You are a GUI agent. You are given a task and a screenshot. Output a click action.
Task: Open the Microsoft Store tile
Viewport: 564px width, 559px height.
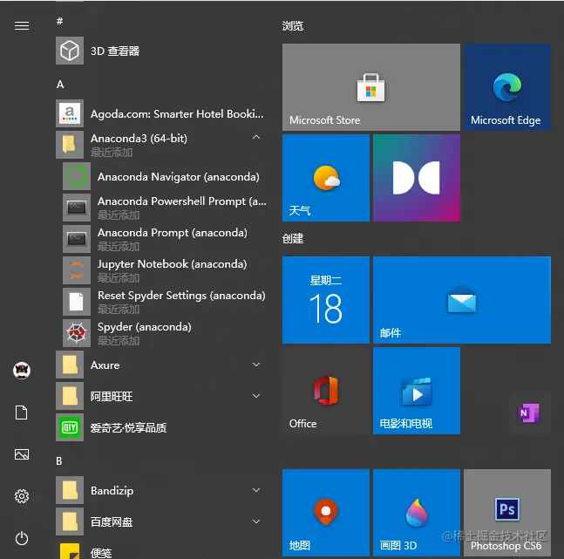point(371,87)
